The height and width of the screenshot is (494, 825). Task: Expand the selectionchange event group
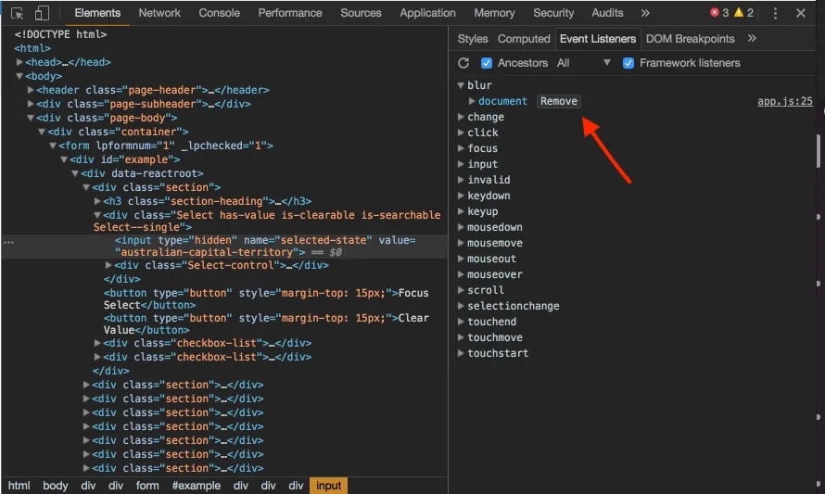click(461, 306)
